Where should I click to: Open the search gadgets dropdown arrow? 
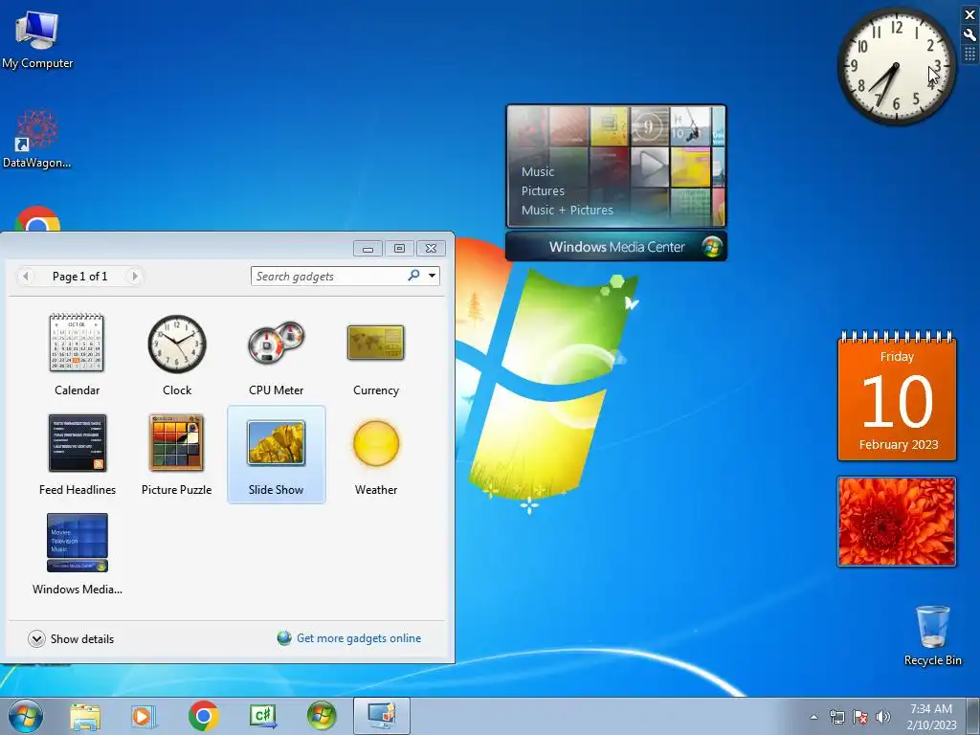(x=432, y=276)
